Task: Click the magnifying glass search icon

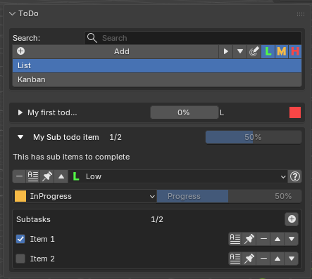Action: (92, 38)
